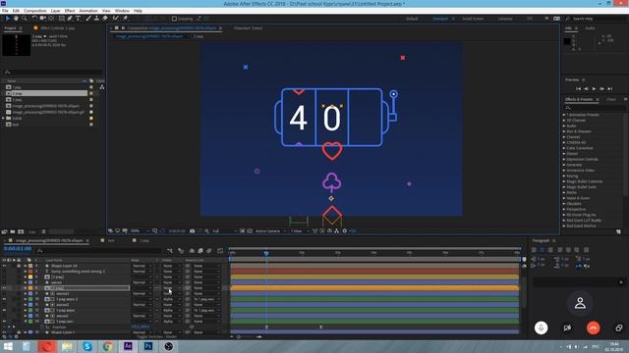The height and width of the screenshot is (353, 629).
Task: Expand the Color Correction effects category
Action: (x=564, y=148)
